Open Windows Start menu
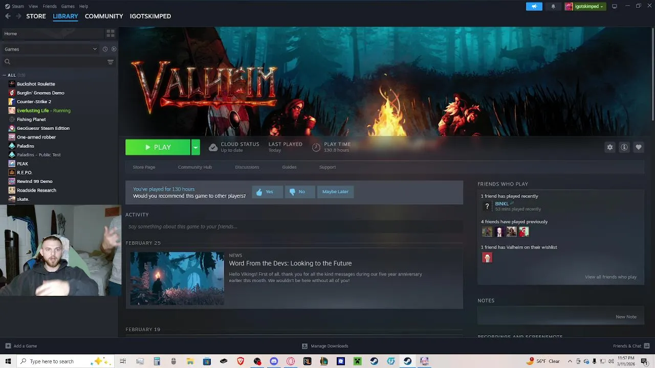 pos(8,361)
